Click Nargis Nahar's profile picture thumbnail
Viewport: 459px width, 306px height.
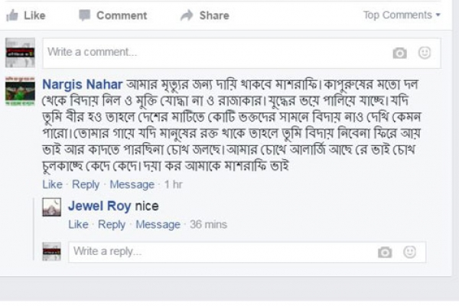coord(20,90)
